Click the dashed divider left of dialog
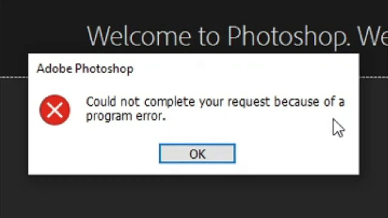Screen dimensions: 388x218 click(x=14, y=77)
